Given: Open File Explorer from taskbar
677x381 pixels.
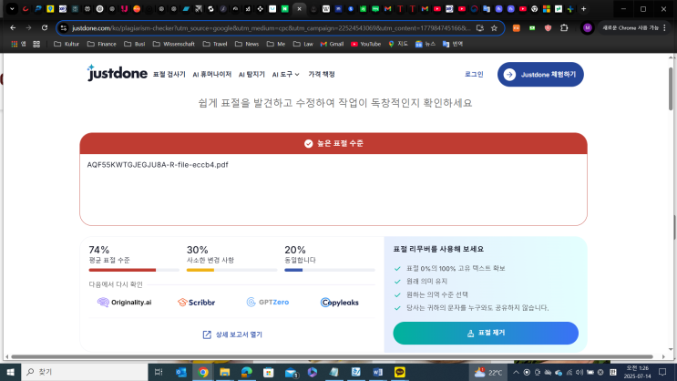Looking at the screenshot, I should point(224,372).
